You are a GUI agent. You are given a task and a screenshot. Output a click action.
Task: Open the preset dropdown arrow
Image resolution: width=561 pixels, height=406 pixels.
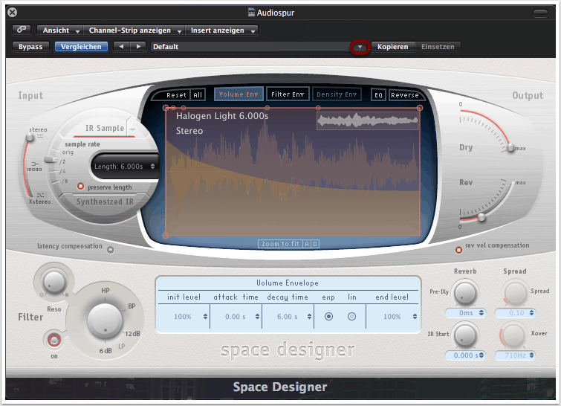(x=360, y=47)
